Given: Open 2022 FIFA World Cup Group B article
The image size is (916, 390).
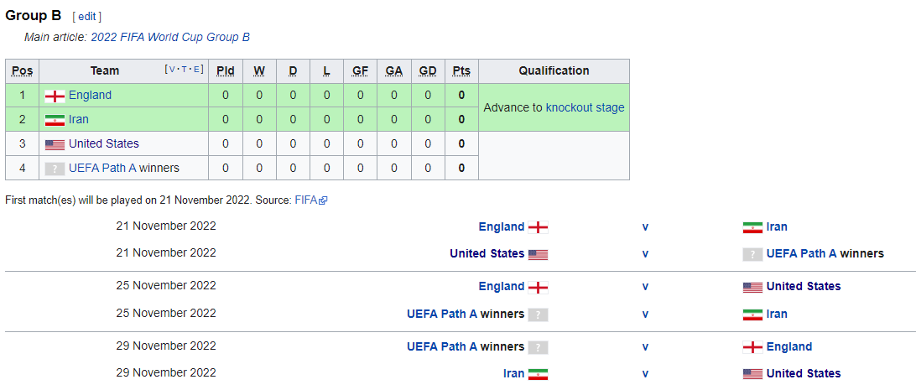Looking at the screenshot, I should pyautogui.click(x=170, y=38).
